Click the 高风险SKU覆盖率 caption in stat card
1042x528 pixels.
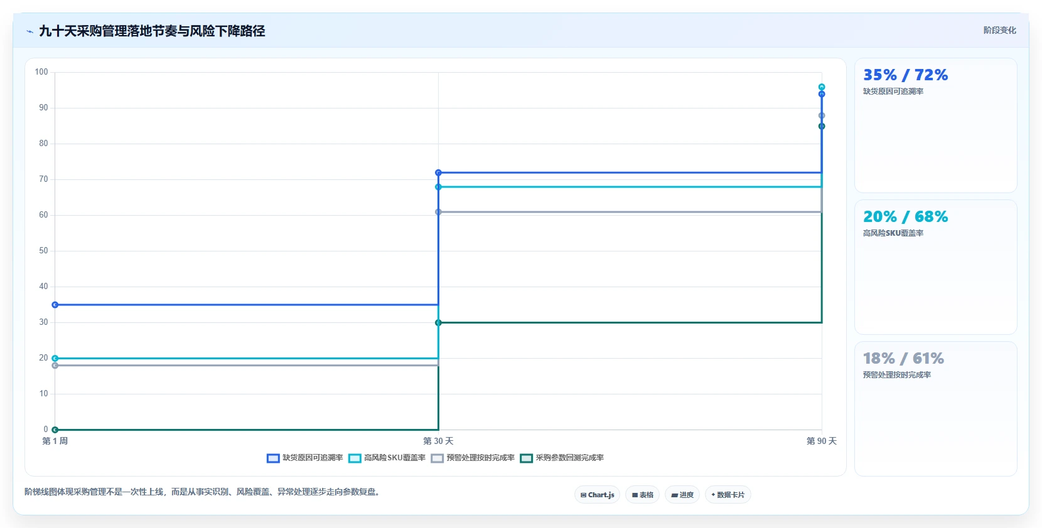click(893, 233)
